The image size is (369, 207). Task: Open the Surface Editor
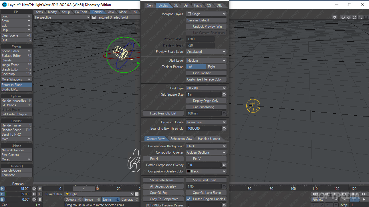[16, 56]
